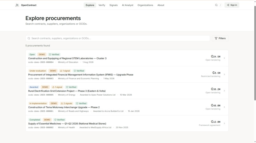Open the search icon in header
The height and width of the screenshot is (143, 256).
216,5
